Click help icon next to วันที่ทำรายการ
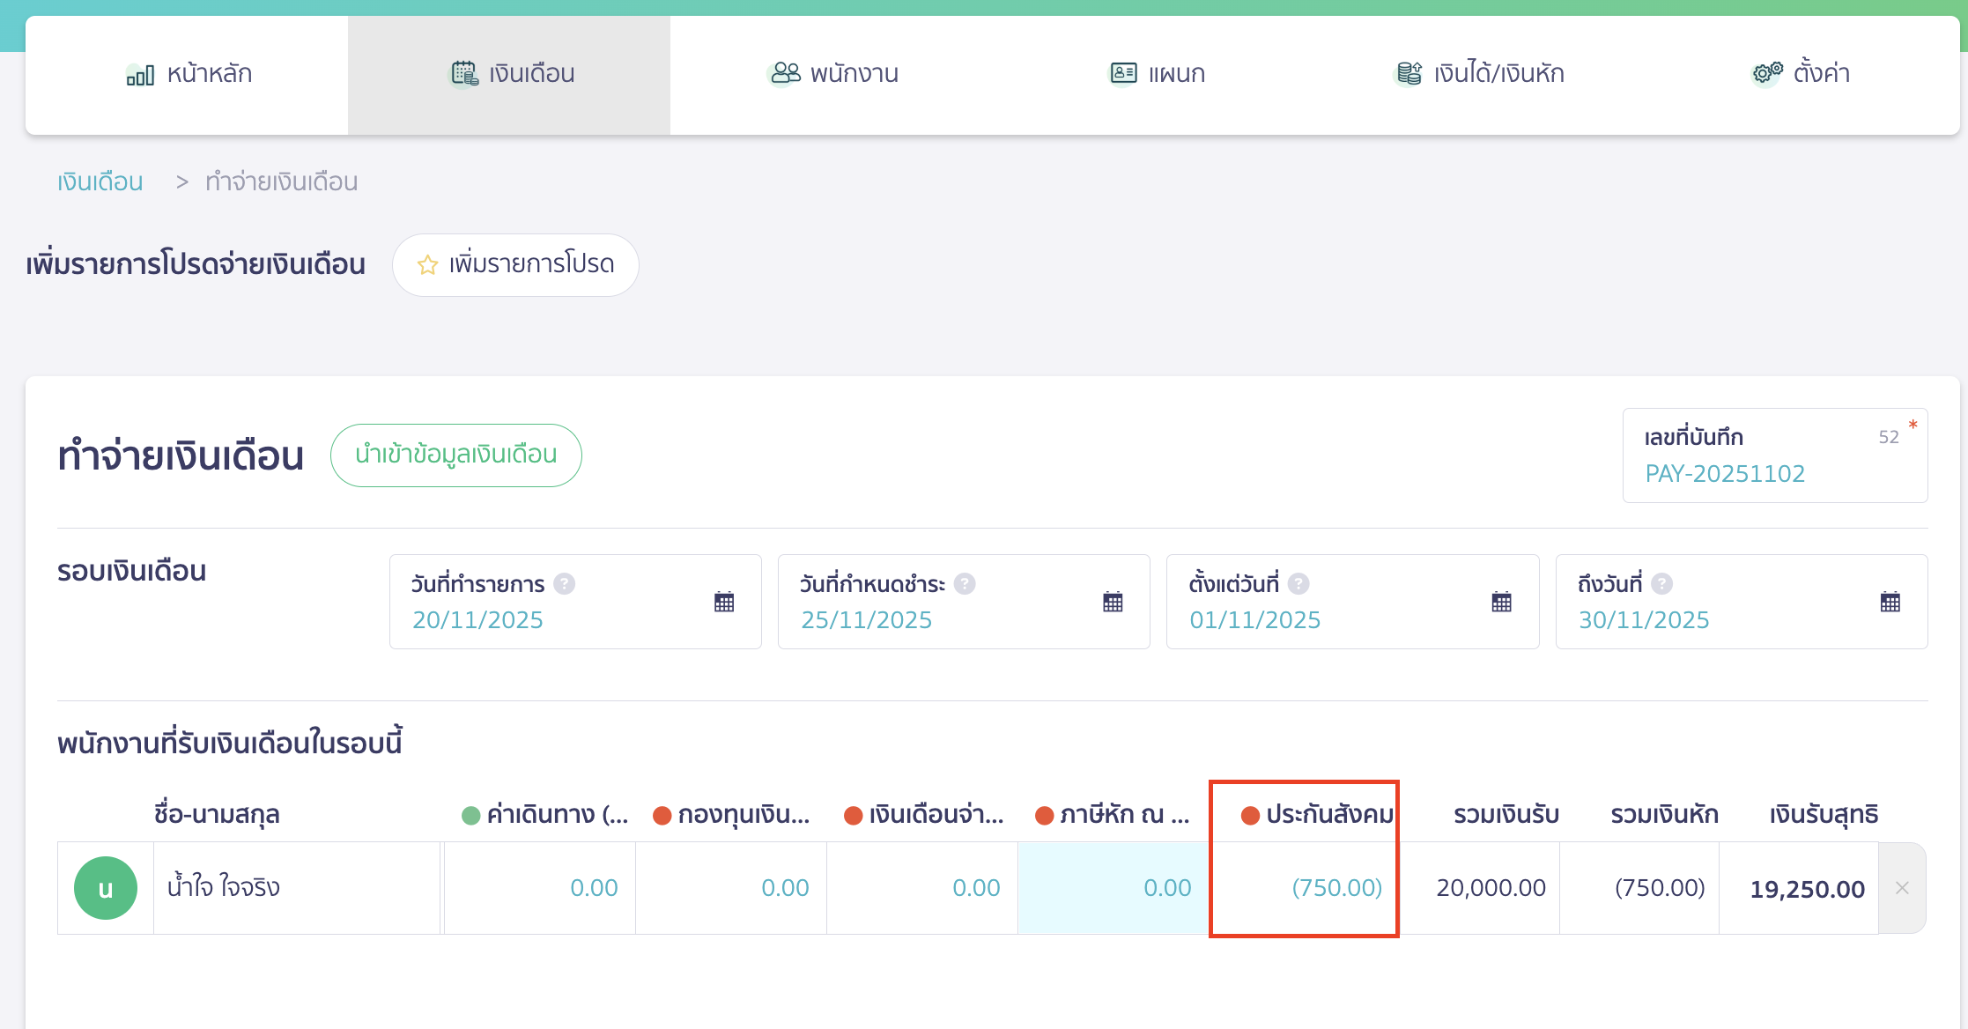Screen dimensions: 1968x1029 (x=565, y=584)
